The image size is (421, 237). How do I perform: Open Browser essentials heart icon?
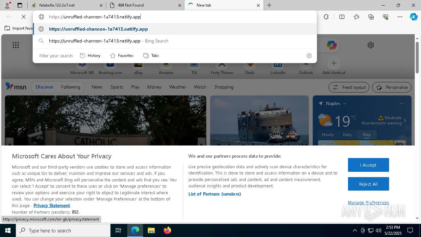pyautogui.click(x=385, y=17)
